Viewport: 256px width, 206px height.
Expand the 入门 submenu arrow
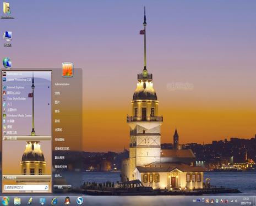pos(49,104)
